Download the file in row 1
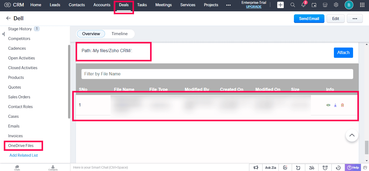The image size is (369, 171). 336,105
